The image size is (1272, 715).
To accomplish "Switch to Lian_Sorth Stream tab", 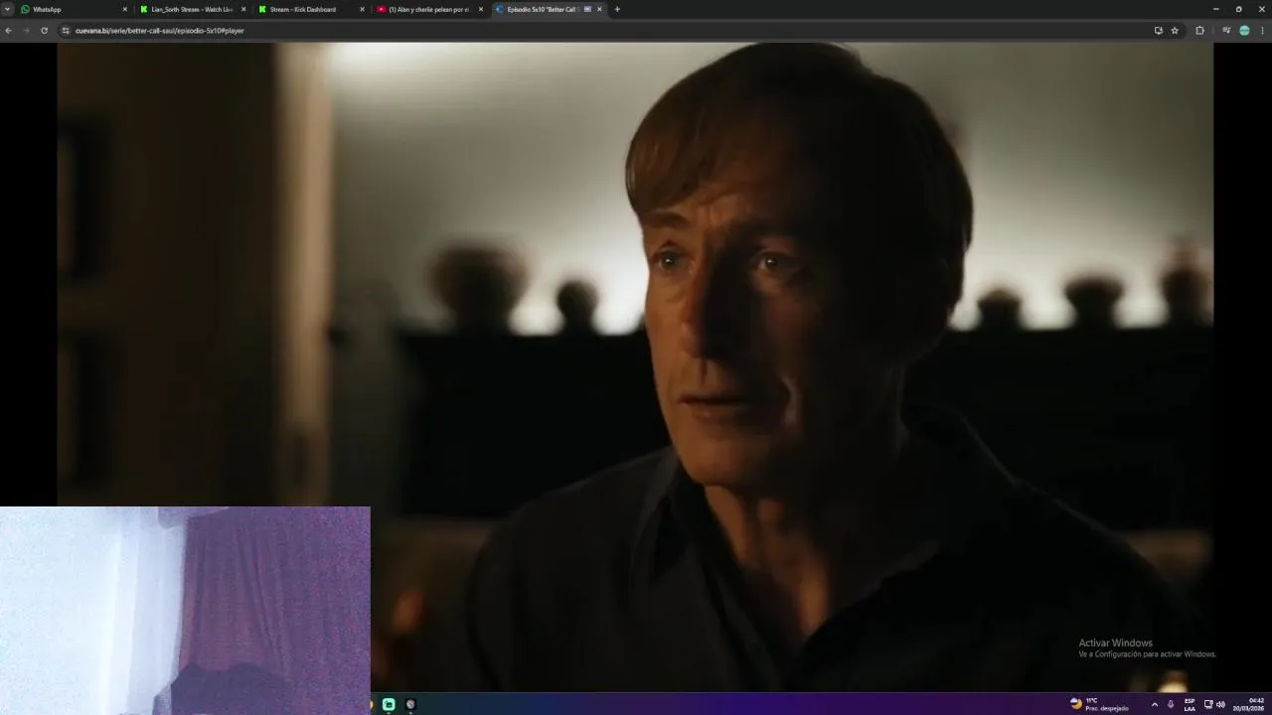I will click(x=193, y=9).
